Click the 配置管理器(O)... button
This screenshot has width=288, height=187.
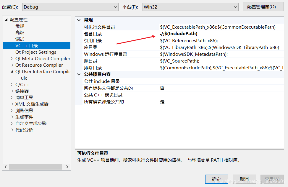coord(263,7)
